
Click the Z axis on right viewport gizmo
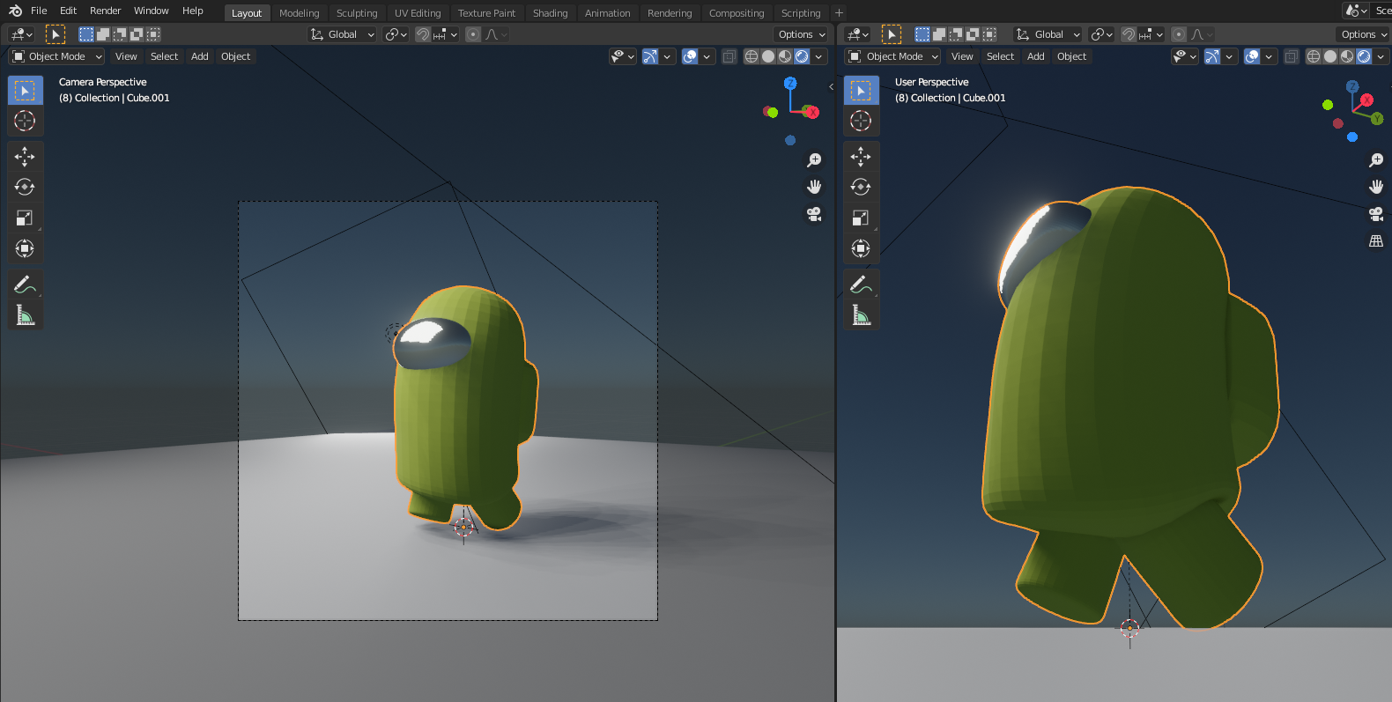1352,86
